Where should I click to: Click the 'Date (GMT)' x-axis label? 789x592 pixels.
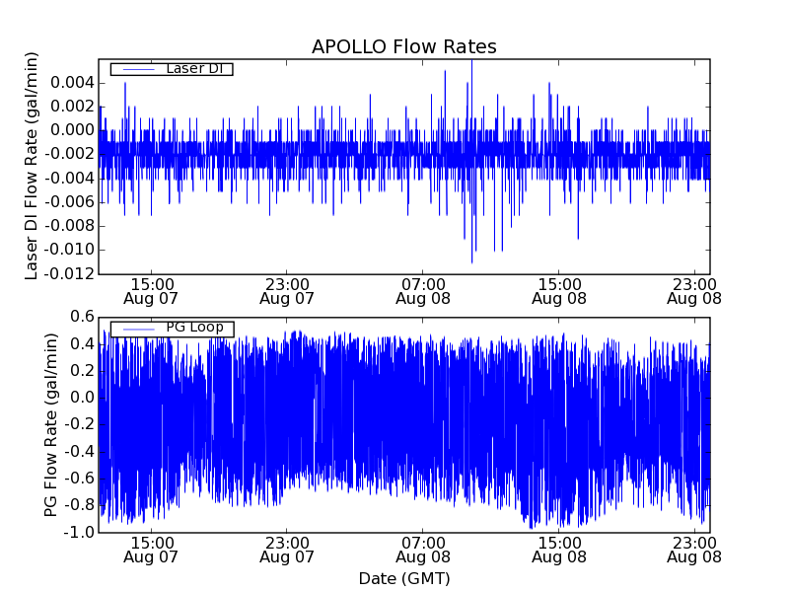click(404, 578)
